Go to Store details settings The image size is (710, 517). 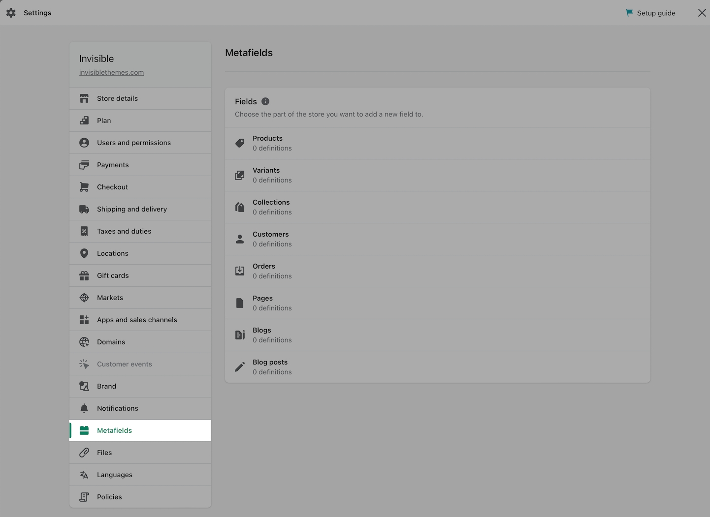pos(117,98)
